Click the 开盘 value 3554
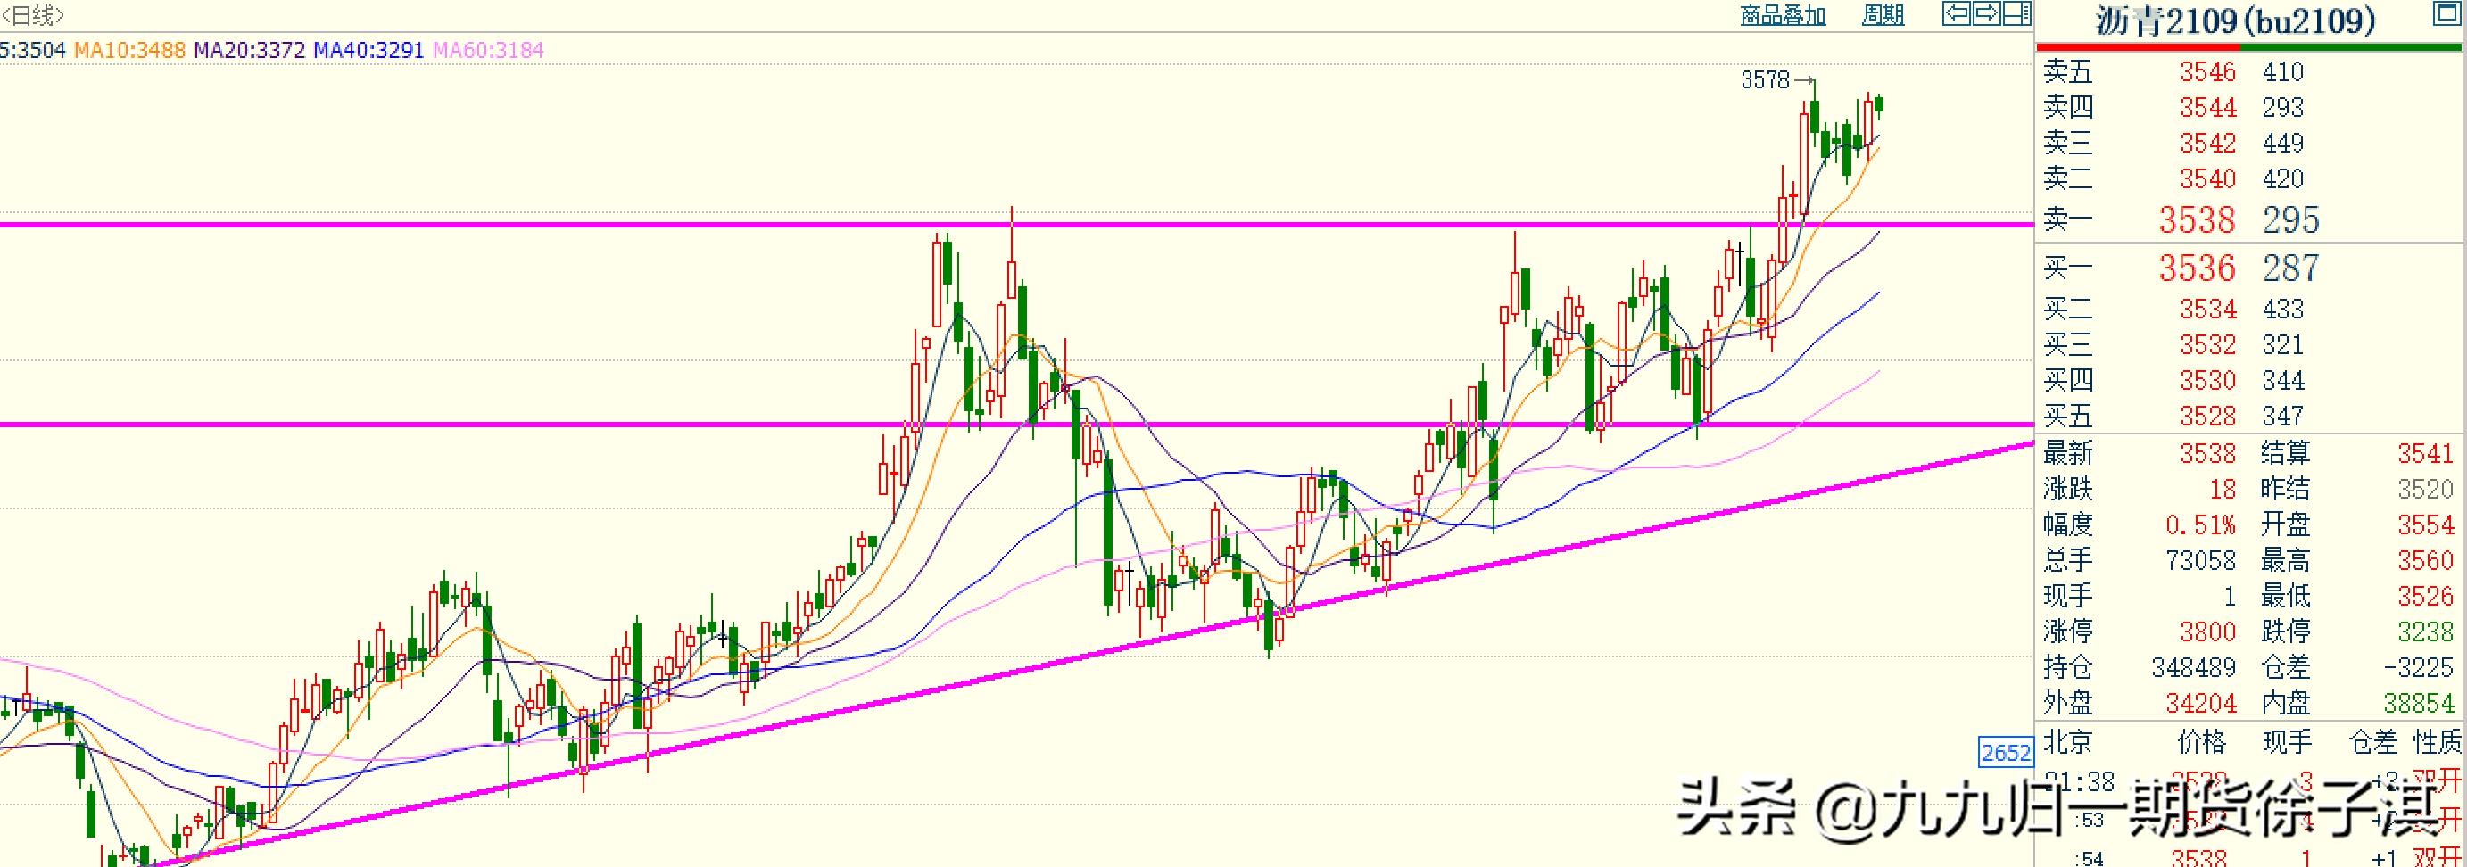 2426,524
